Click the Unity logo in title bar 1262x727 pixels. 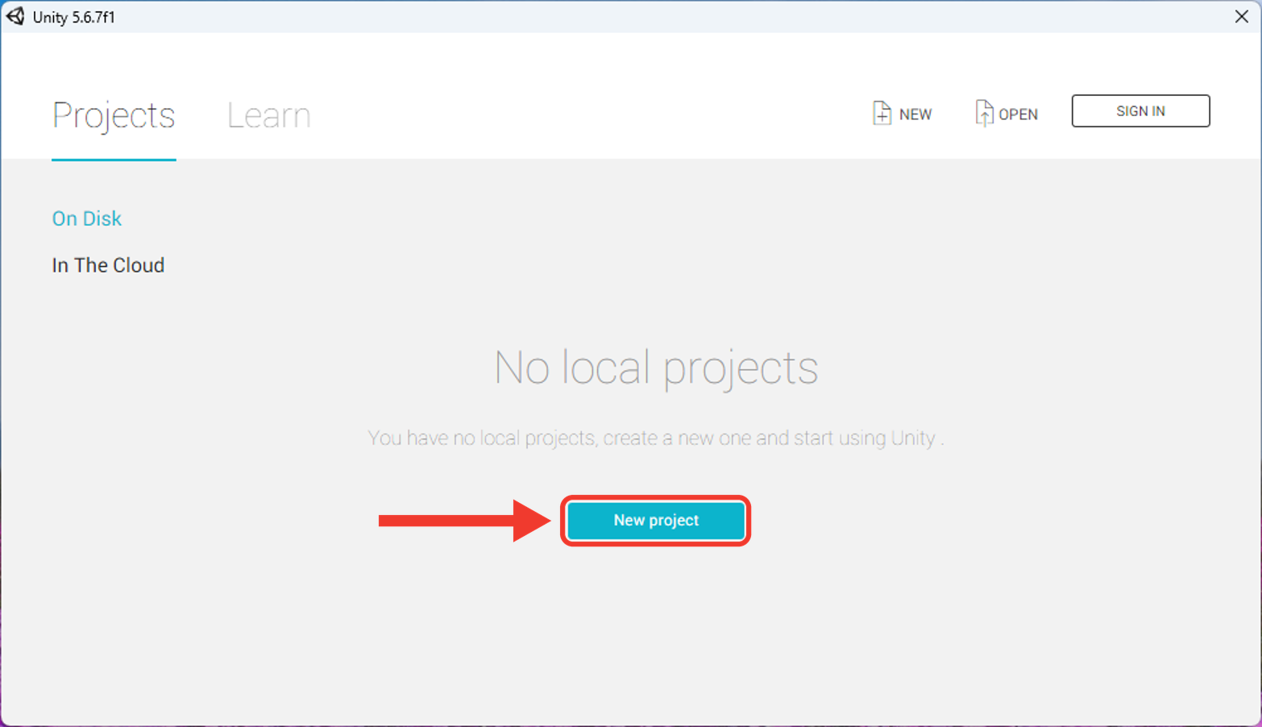click(x=15, y=16)
